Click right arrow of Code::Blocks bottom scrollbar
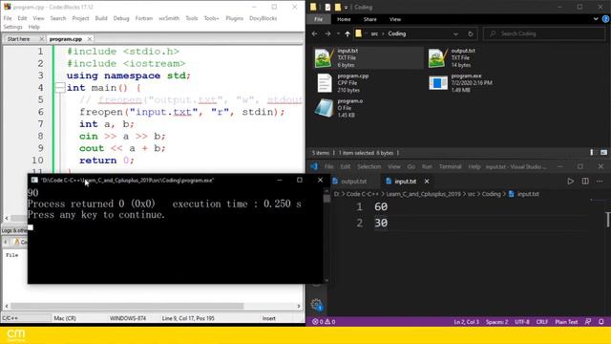 [299, 306]
